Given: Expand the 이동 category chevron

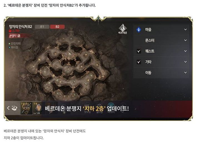Looking at the screenshot, I should tap(186, 73).
